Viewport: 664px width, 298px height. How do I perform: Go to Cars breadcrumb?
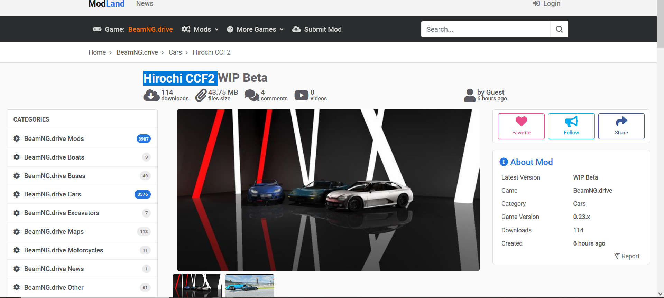click(175, 52)
